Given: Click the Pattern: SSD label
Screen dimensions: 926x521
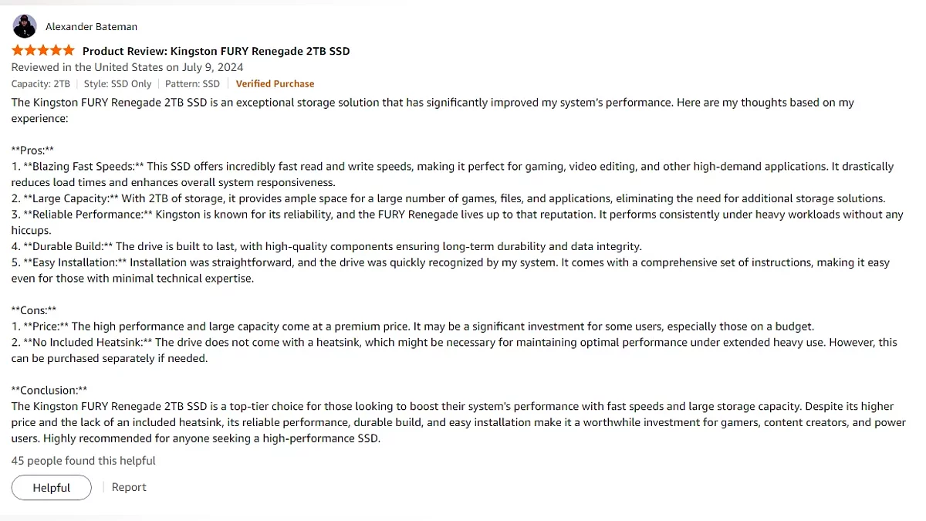Looking at the screenshot, I should pos(192,83).
